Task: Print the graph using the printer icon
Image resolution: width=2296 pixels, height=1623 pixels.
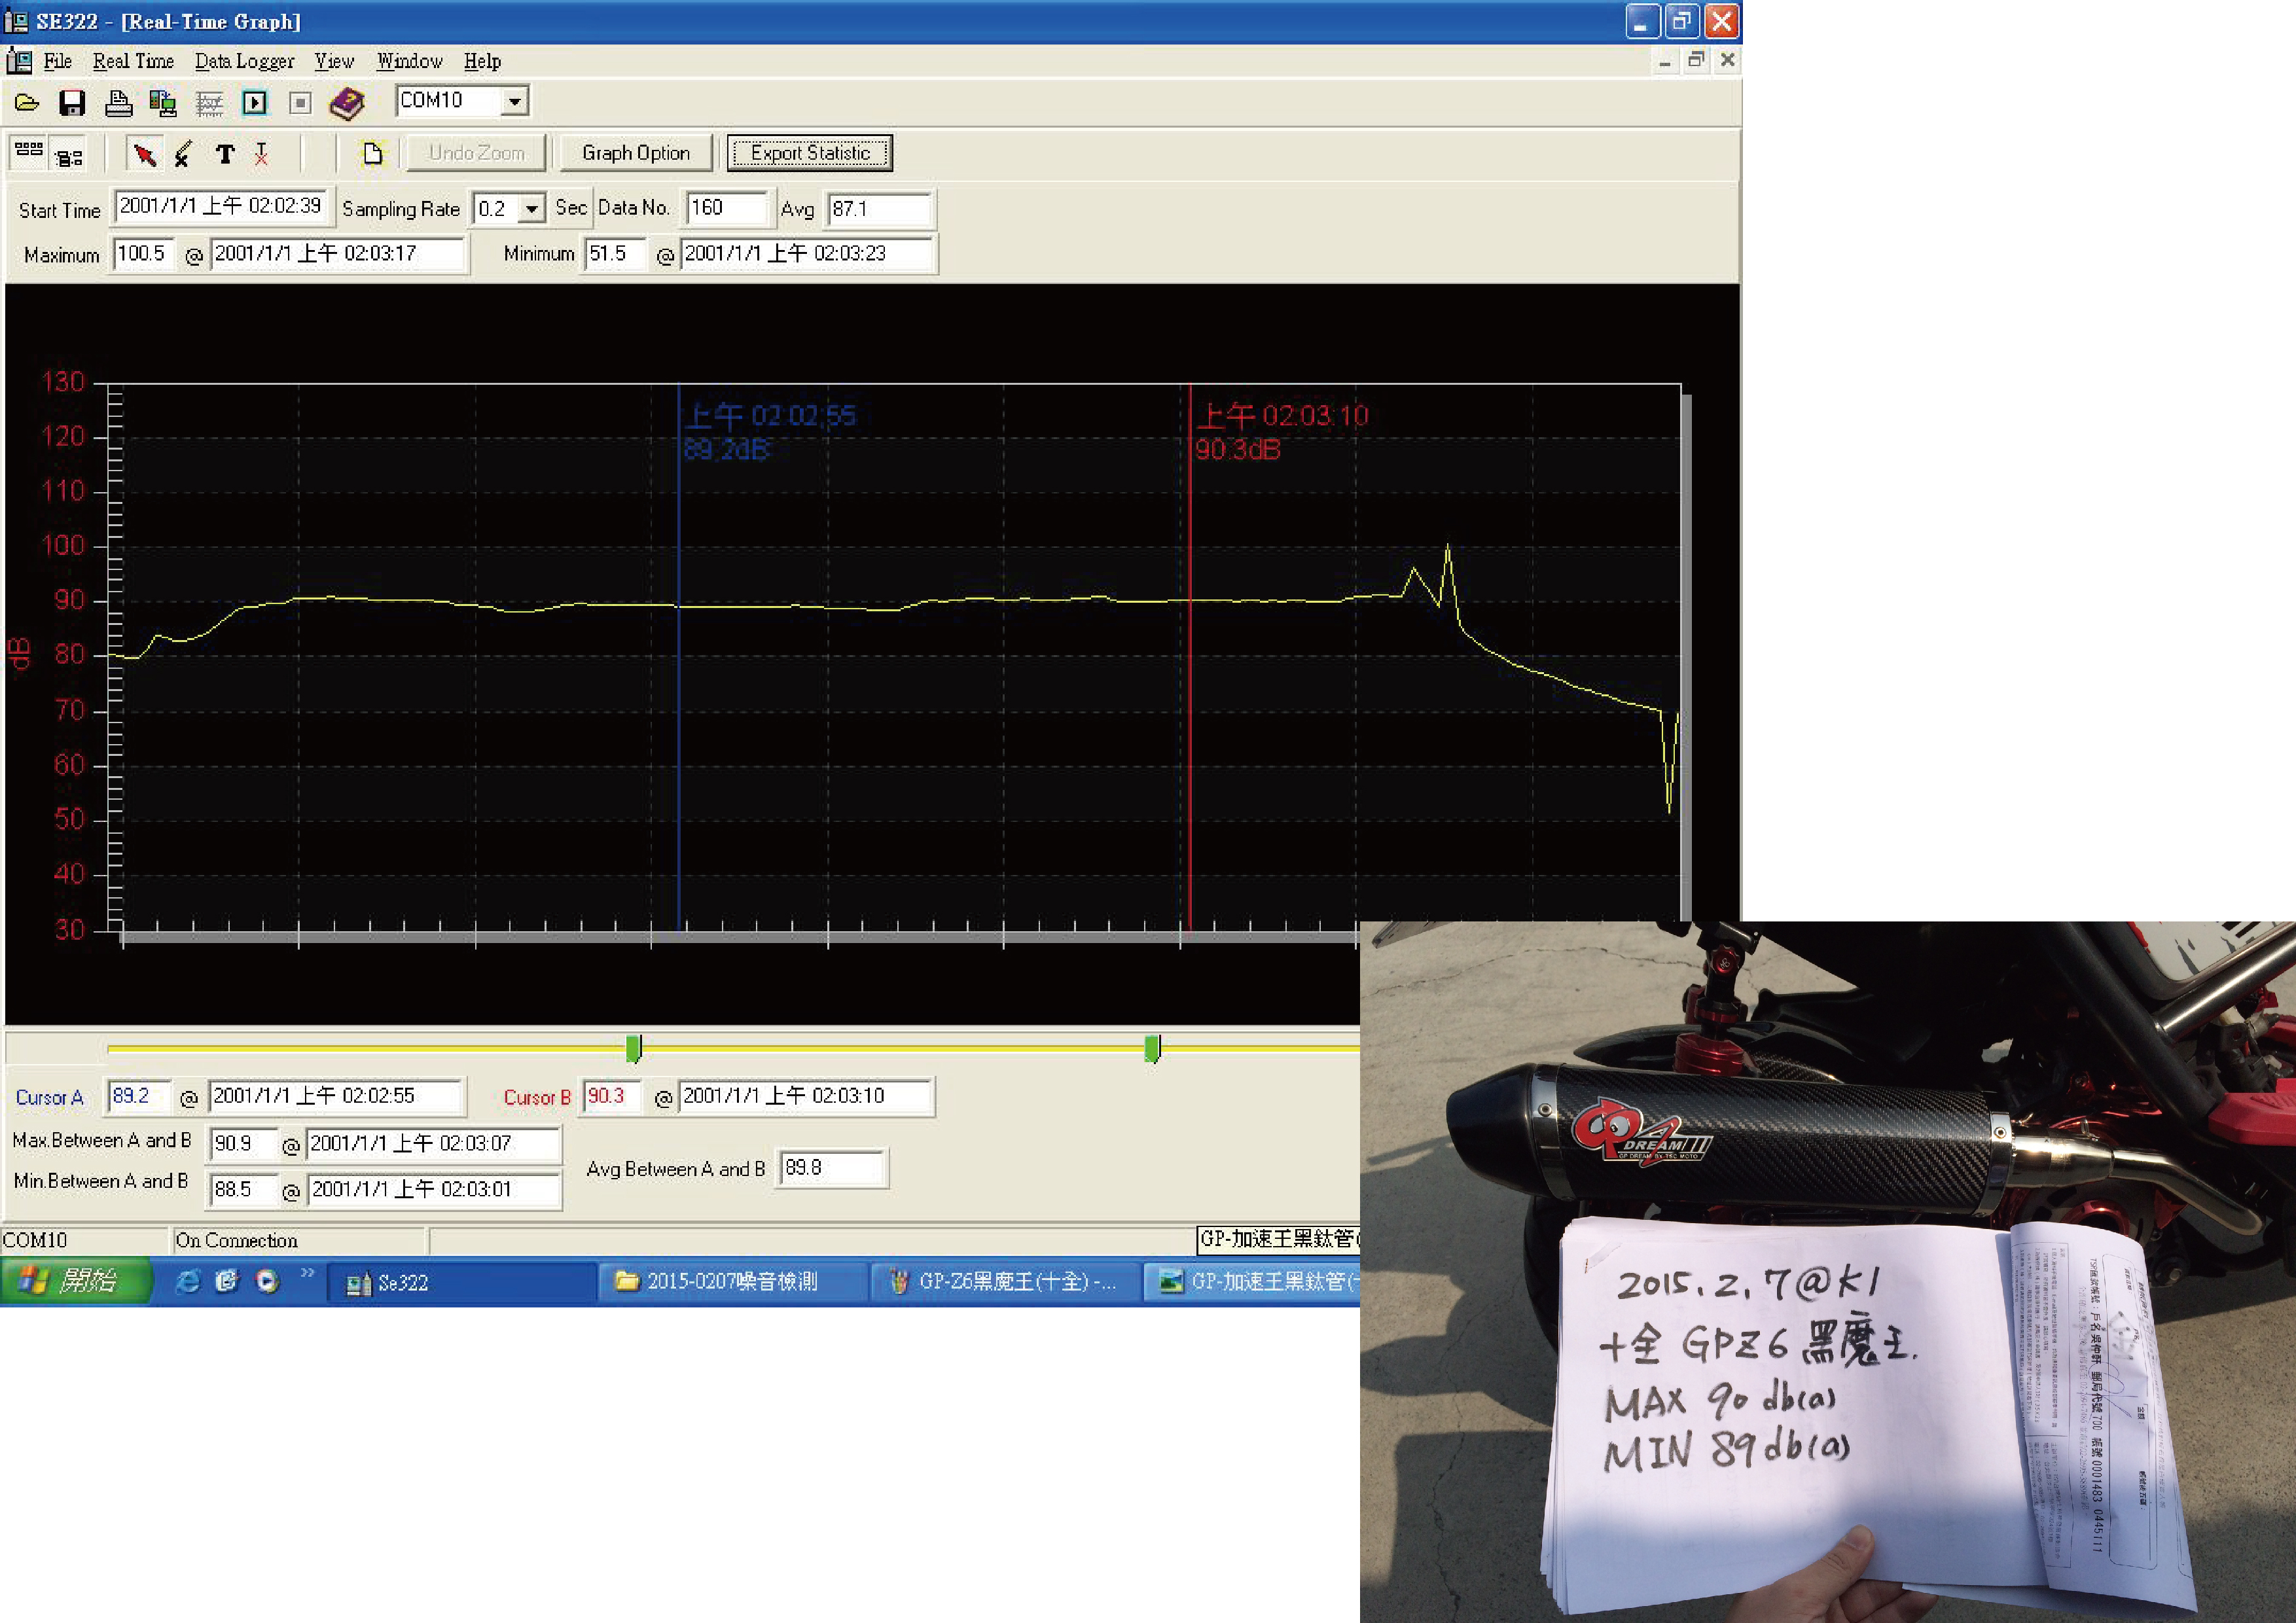Action: coord(118,102)
